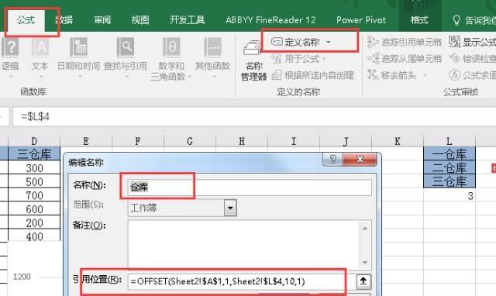Click the 显示公式 icon
Viewport: 496px width, 296px height.
[x=455, y=42]
